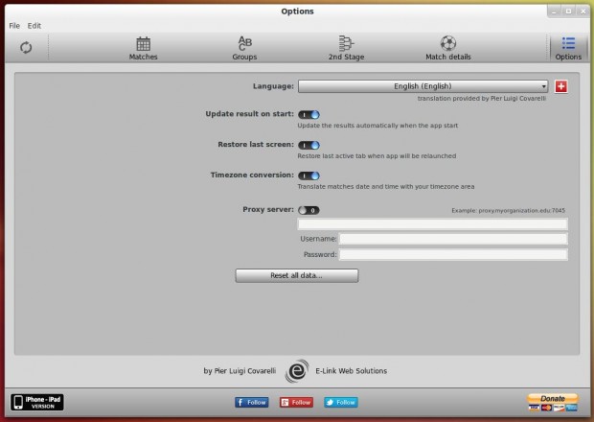The image size is (594, 422).
Task: Click the Facebook Follow button
Action: 252,402
